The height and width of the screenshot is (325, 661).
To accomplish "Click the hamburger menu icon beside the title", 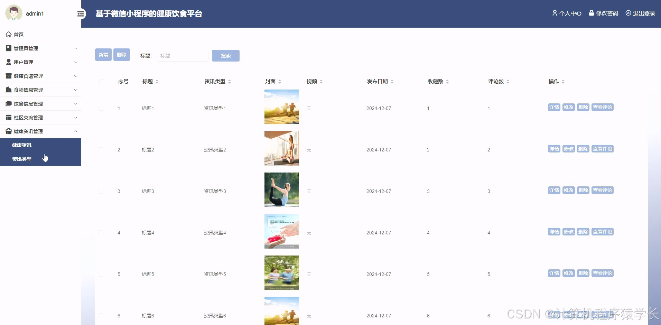I will [81, 14].
